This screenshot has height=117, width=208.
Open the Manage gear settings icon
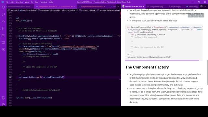[x=3, y=105]
